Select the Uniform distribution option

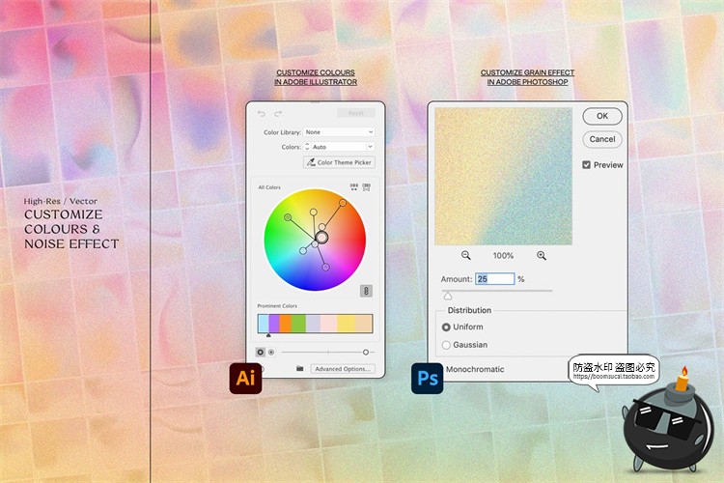[446, 327]
